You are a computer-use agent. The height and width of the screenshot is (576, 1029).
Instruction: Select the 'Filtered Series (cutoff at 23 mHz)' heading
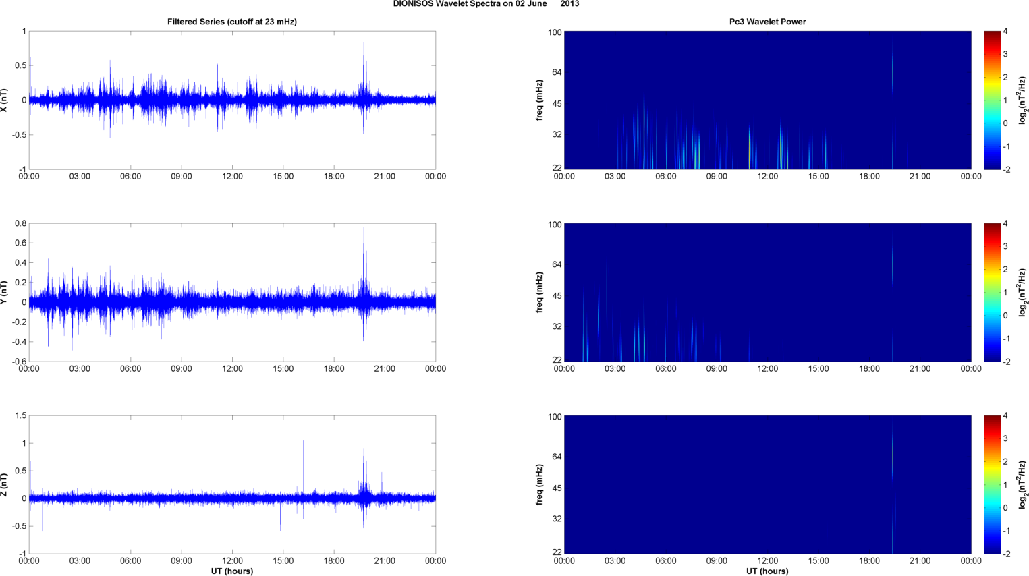pyautogui.click(x=232, y=22)
